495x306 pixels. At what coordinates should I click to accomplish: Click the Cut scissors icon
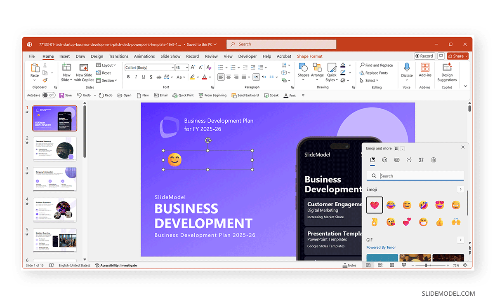pos(45,65)
